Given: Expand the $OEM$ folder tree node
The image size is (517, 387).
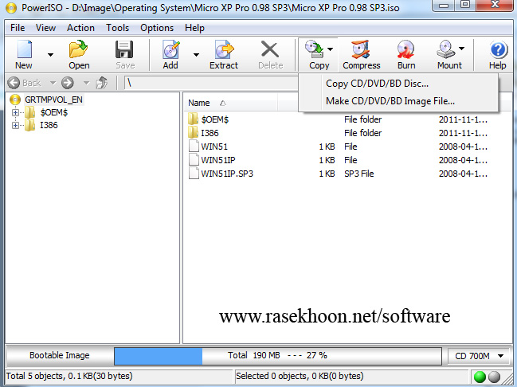Looking at the screenshot, I should 15,113.
